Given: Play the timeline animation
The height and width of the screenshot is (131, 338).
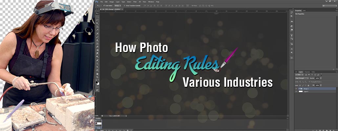Looking at the screenshot, I should coord(116,130).
